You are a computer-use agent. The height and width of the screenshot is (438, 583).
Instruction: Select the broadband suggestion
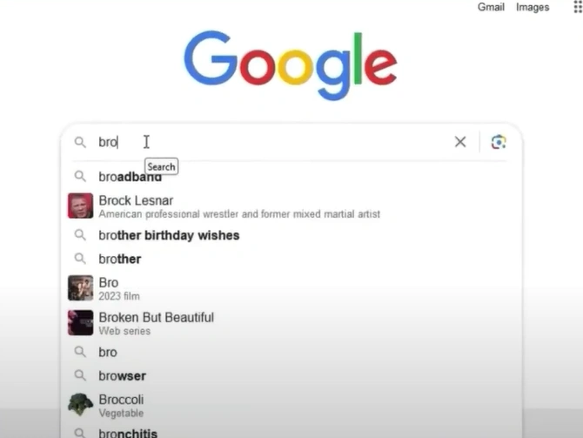pos(291,177)
